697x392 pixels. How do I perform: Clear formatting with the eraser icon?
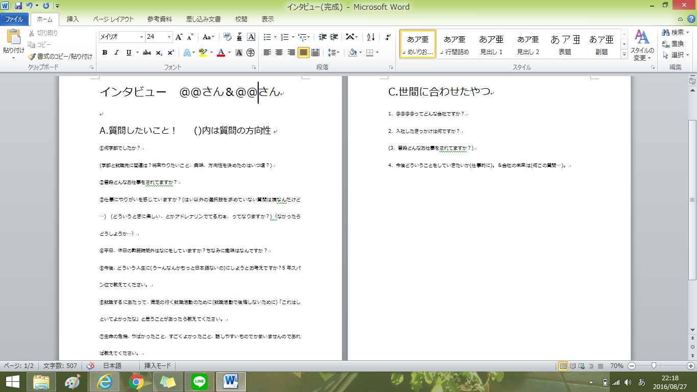point(227,37)
